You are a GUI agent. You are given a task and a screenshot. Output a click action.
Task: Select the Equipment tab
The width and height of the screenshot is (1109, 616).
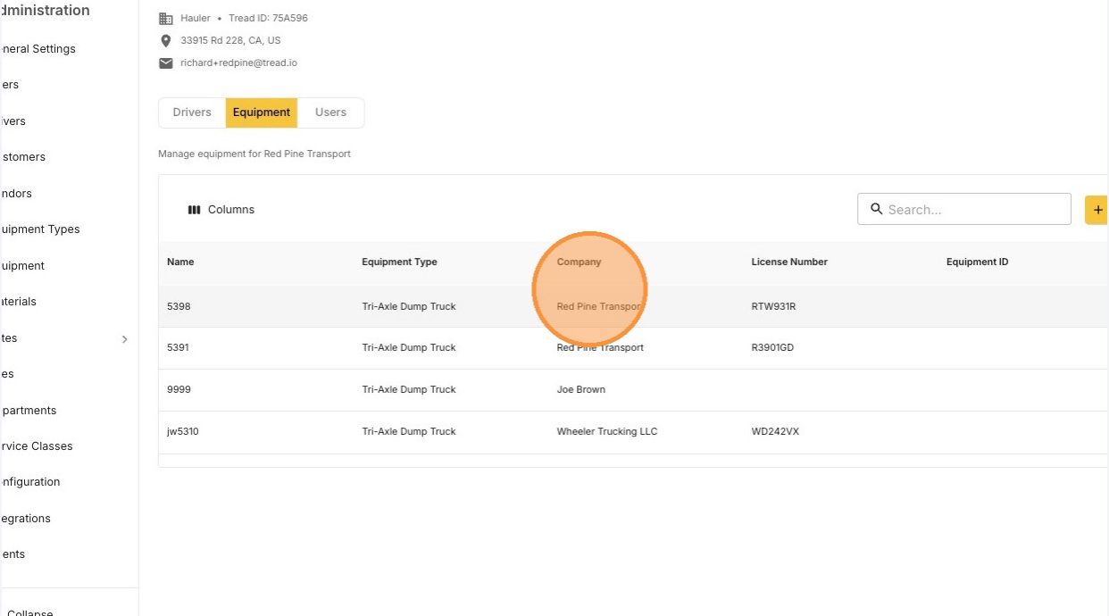pyautogui.click(x=262, y=112)
